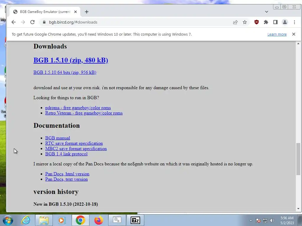The width and height of the screenshot is (302, 226).
Task: View site info via the padlock icon
Action: [x=44, y=22]
